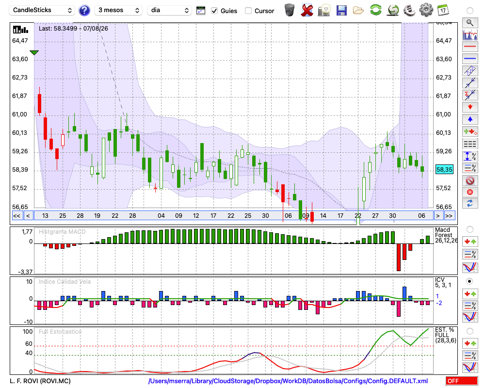Uncheck the Guies checkbox
Screen dimensions: 485x388
(x=214, y=11)
